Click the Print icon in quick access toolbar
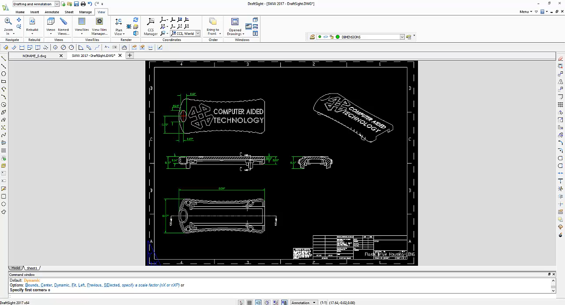565x305 pixels. coord(83,4)
